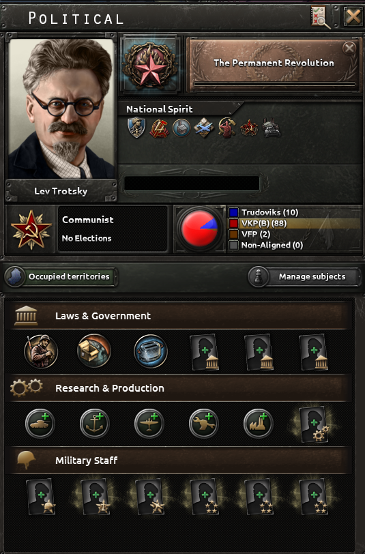Click the economy law toaster icon
The image size is (365, 554).
pos(151,351)
